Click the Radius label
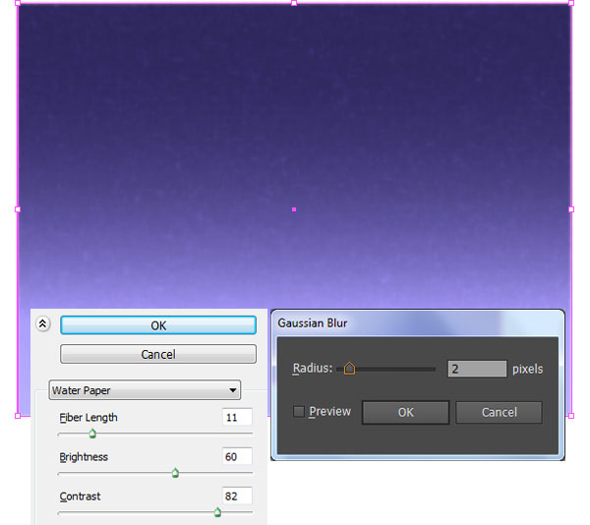Image resolution: width=590 pixels, height=525 pixels. pos(313,368)
